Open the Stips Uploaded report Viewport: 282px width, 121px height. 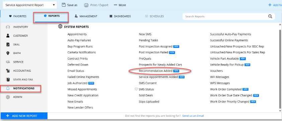point(149,101)
